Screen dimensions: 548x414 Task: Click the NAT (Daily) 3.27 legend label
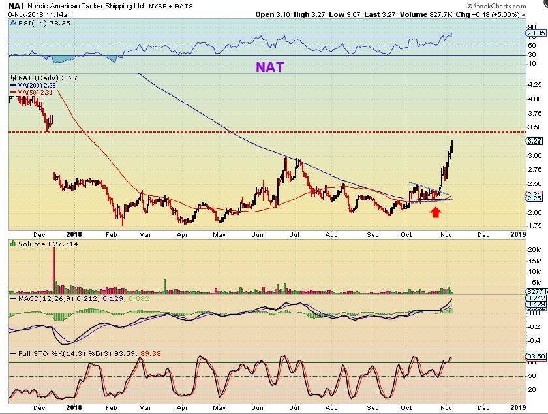pyautogui.click(x=48, y=78)
